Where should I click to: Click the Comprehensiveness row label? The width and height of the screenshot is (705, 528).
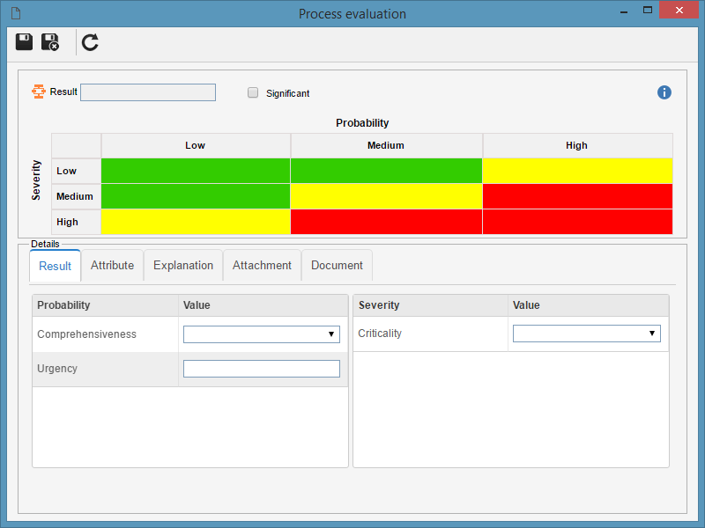coord(86,334)
